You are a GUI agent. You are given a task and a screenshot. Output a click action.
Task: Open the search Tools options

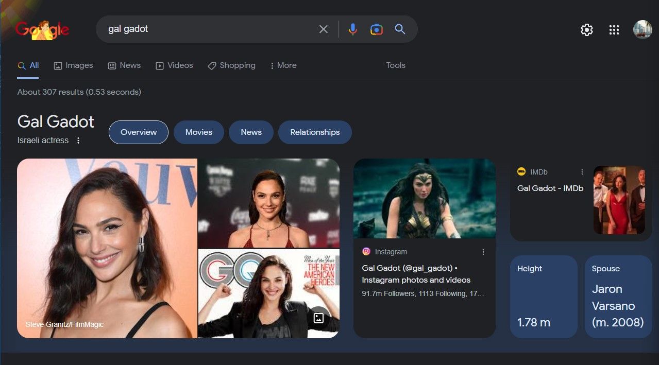coord(396,65)
